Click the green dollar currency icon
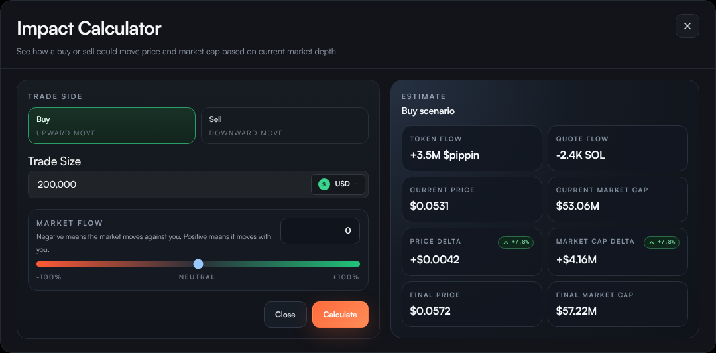Screen dimensions: 716x353 click(324, 184)
